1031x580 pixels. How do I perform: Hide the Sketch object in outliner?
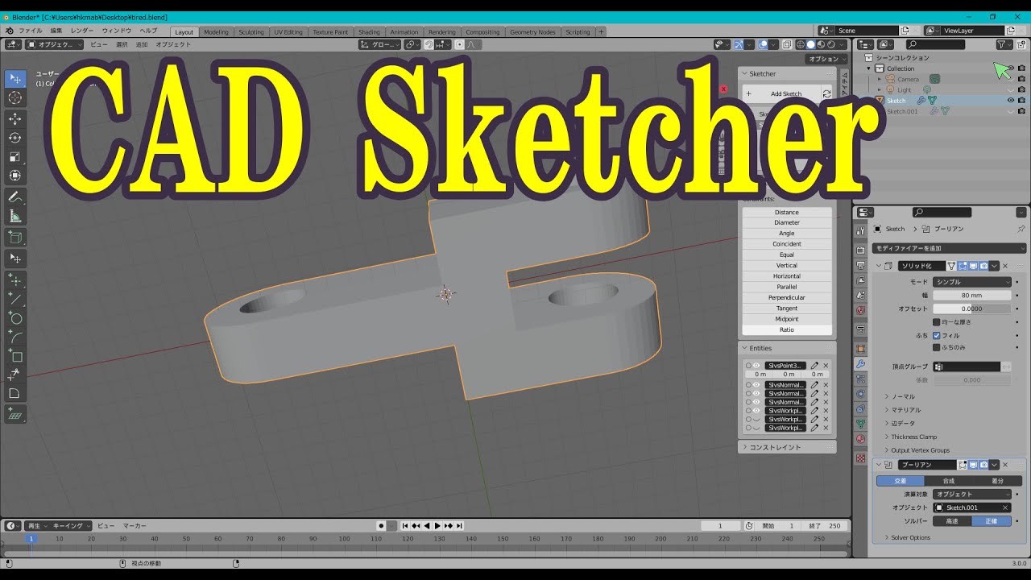coord(1011,101)
